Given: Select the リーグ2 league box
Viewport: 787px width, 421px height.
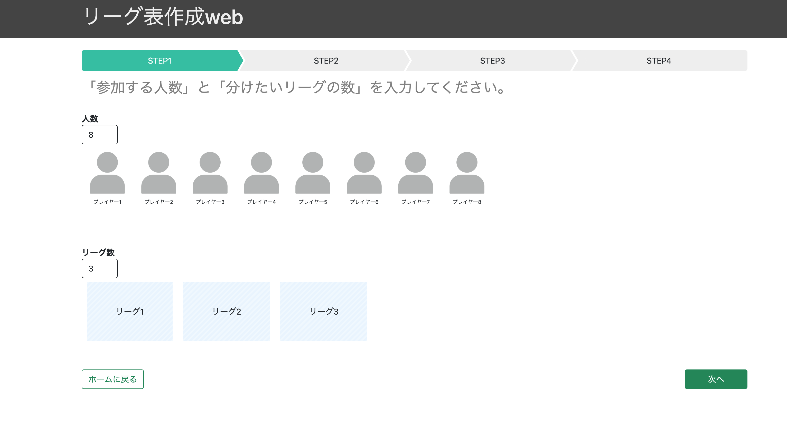Looking at the screenshot, I should [x=226, y=312].
